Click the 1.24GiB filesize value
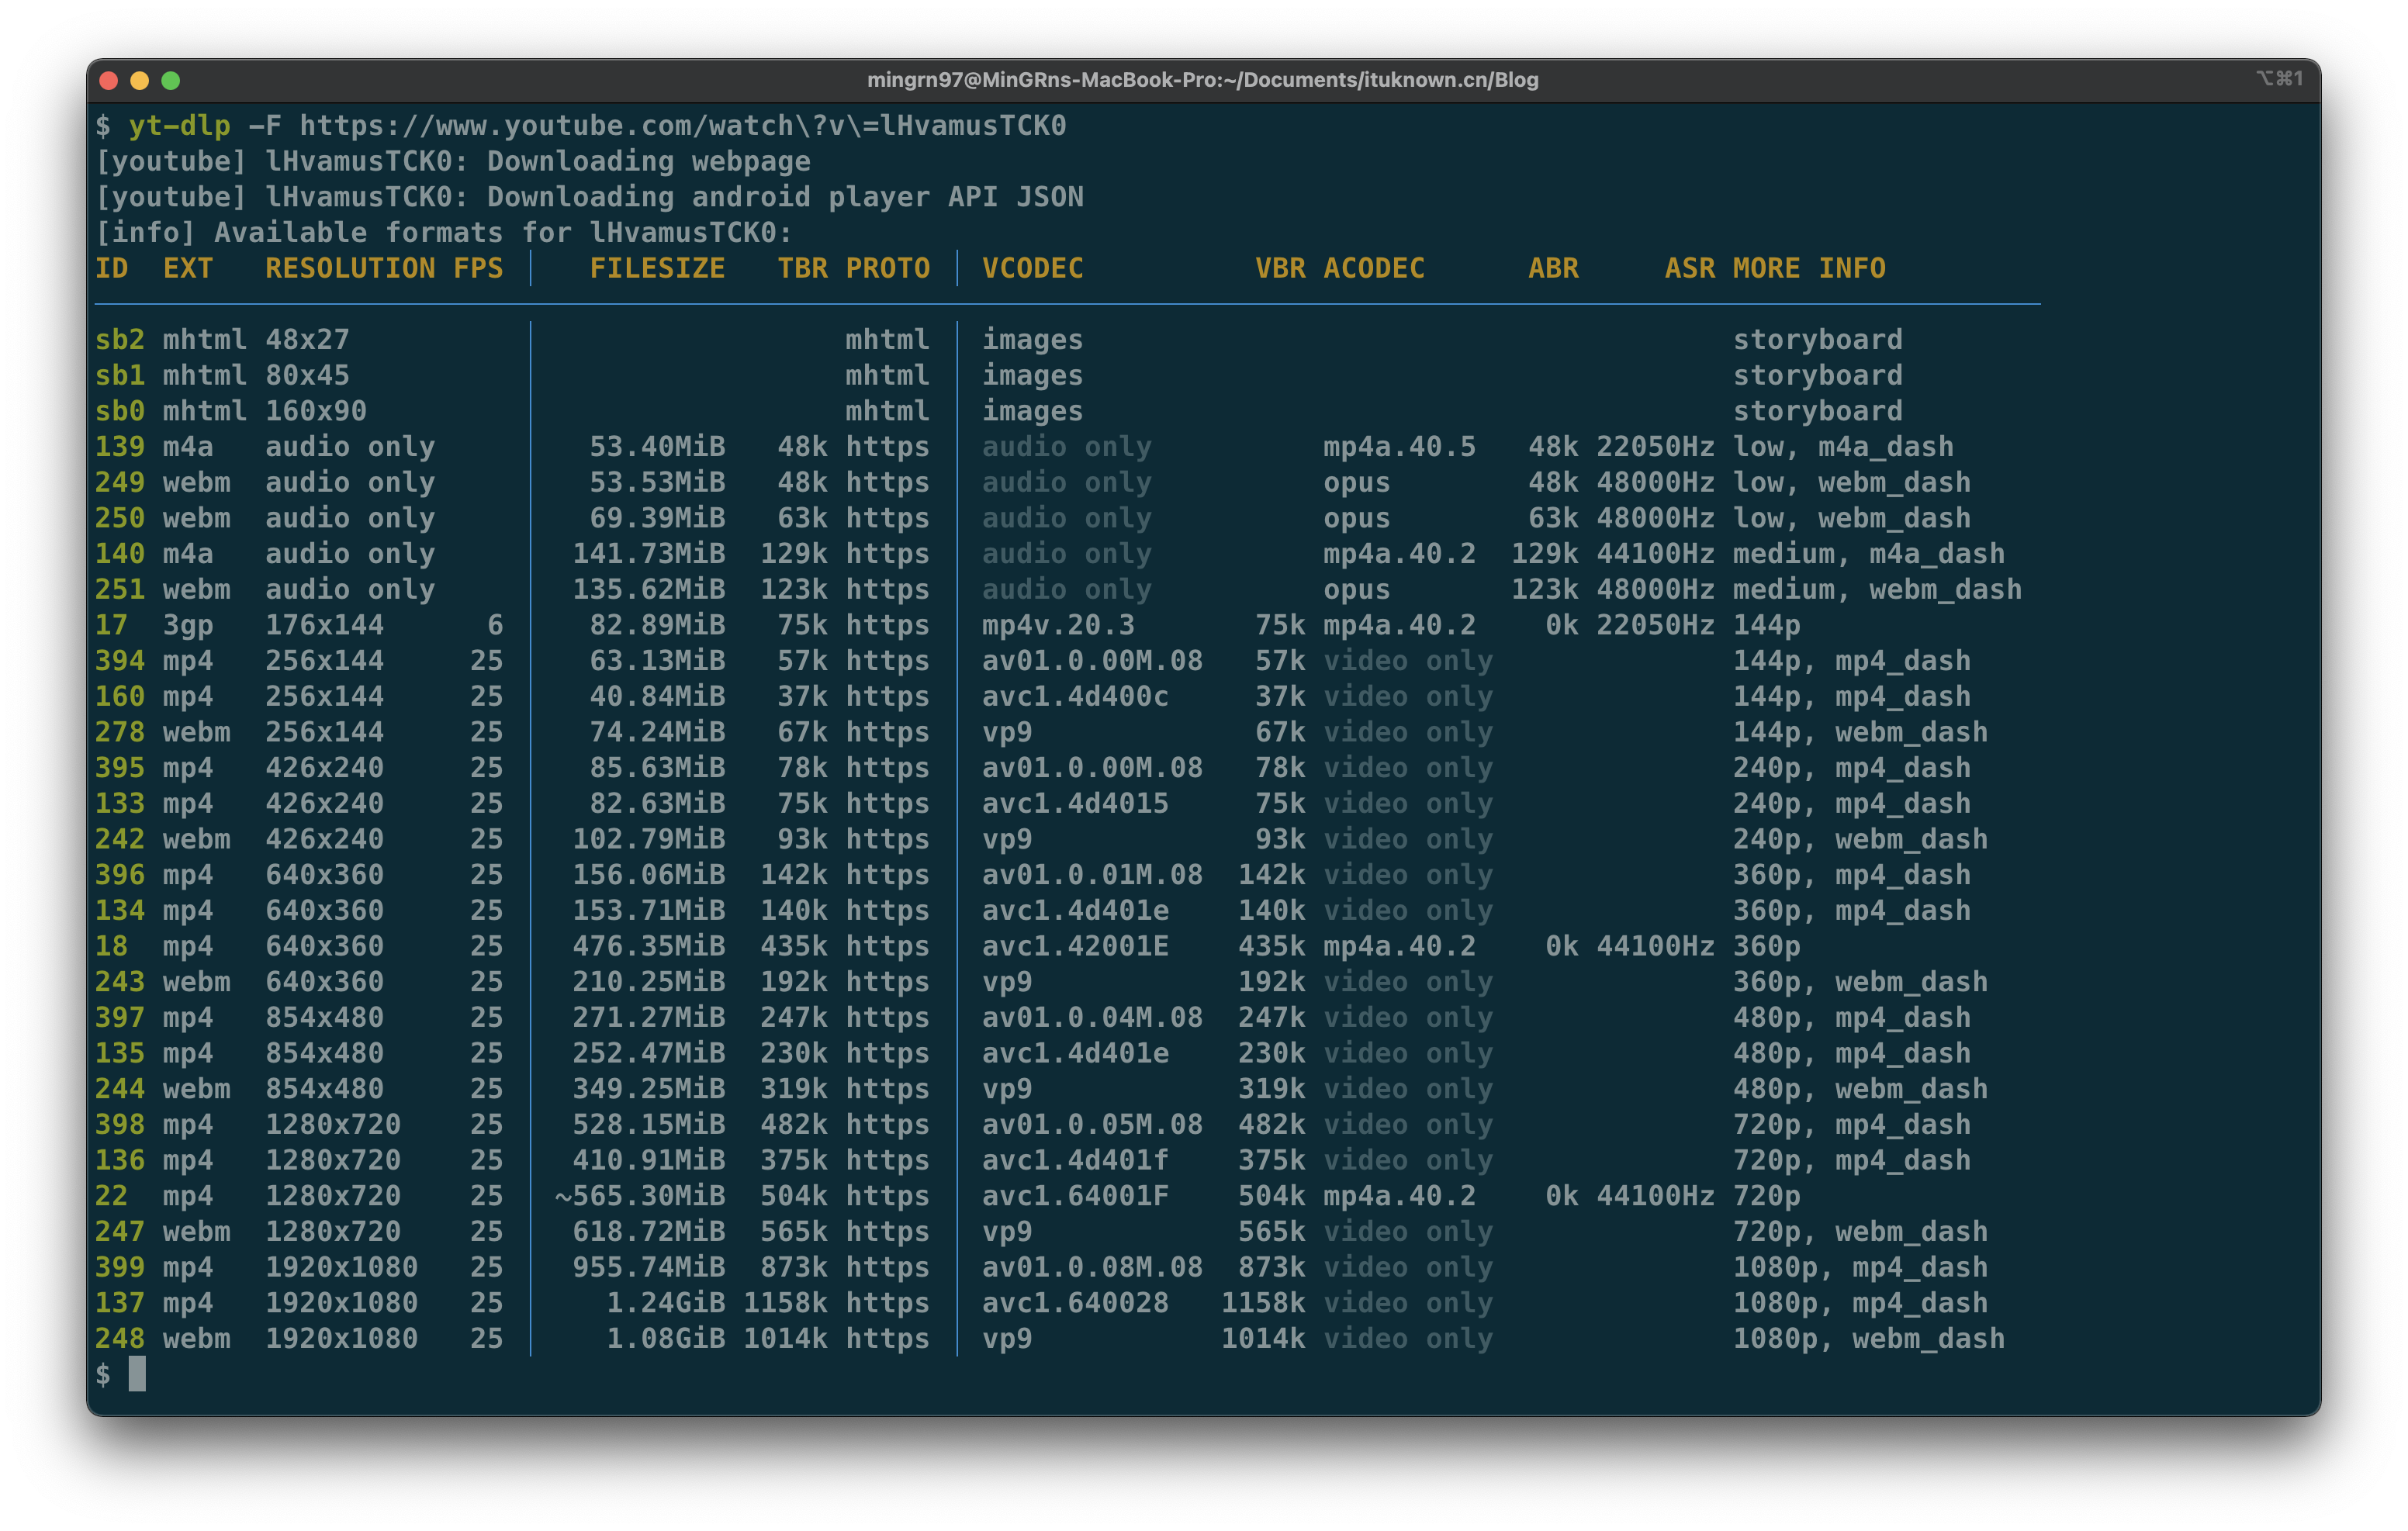 point(666,1303)
